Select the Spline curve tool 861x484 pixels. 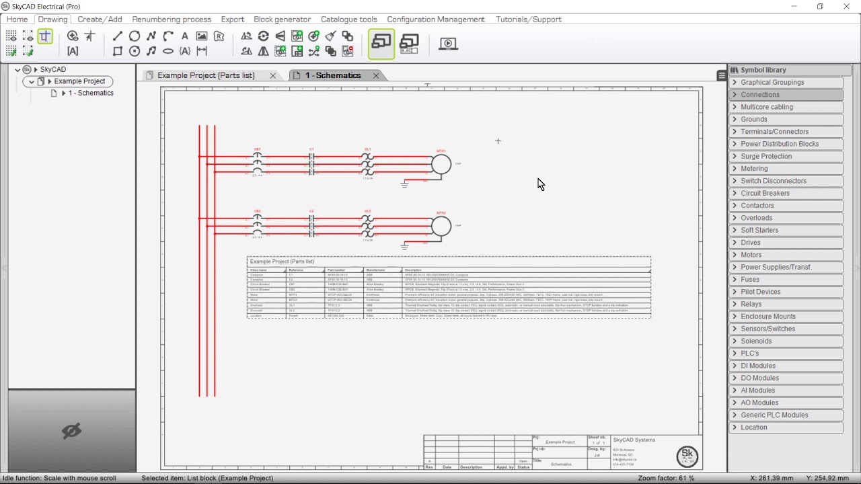pyautogui.click(x=151, y=51)
